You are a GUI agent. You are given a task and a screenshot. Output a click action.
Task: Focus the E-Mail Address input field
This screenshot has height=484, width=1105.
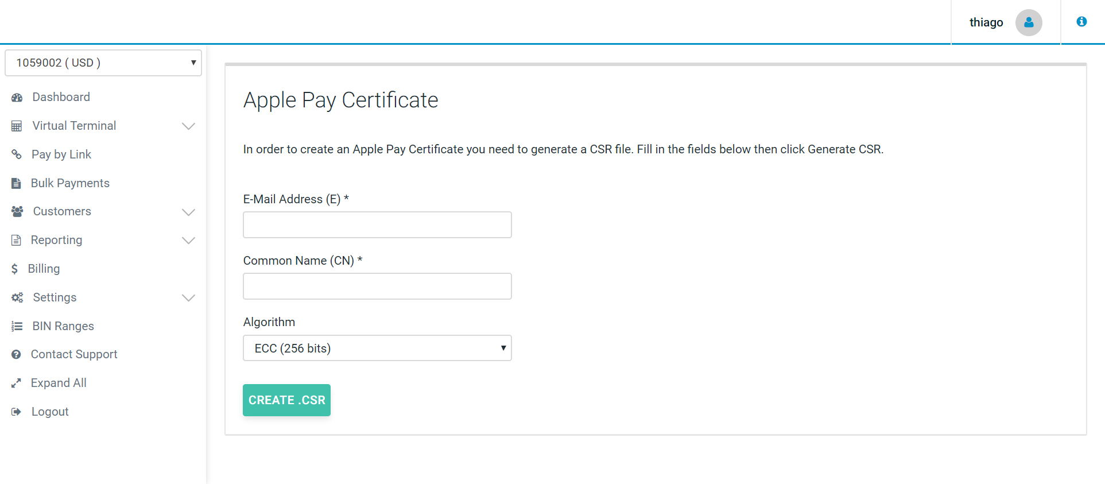(377, 224)
